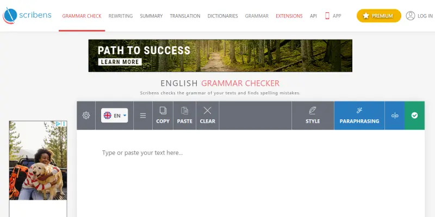Screen dimensions: 435x217
Task: Paste text into the editor
Action: coord(184,116)
